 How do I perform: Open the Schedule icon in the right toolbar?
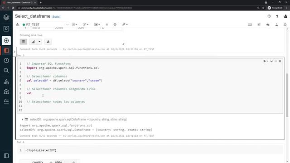(259, 24)
